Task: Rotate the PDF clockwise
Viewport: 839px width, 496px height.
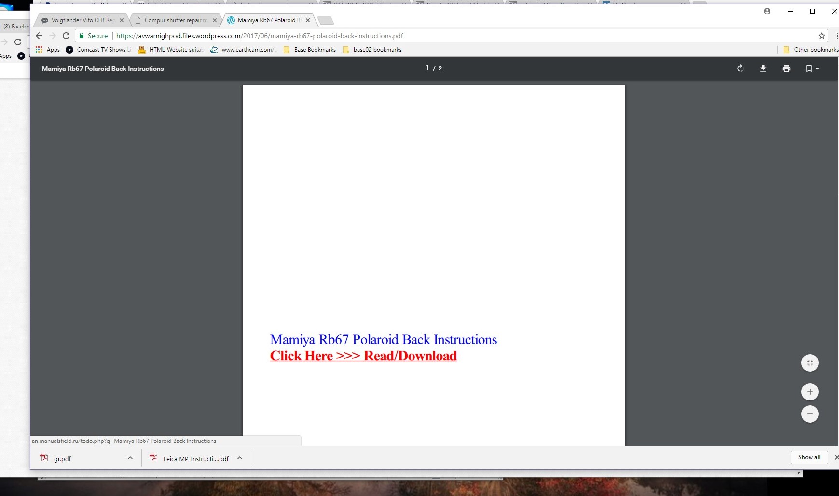Action: point(740,69)
